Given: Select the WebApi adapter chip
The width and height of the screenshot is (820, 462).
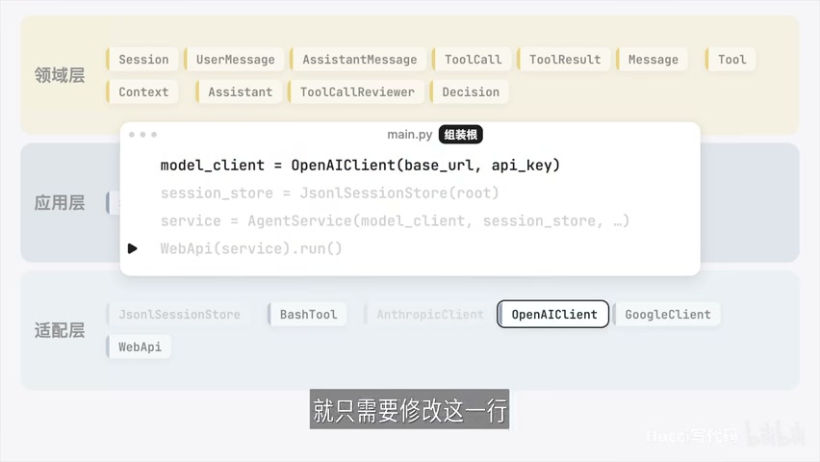Looking at the screenshot, I should 139,346.
